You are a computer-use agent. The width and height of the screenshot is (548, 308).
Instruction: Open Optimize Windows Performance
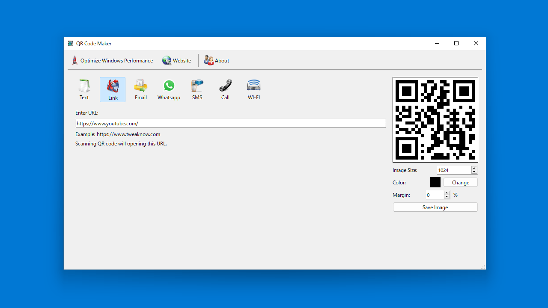(112, 61)
